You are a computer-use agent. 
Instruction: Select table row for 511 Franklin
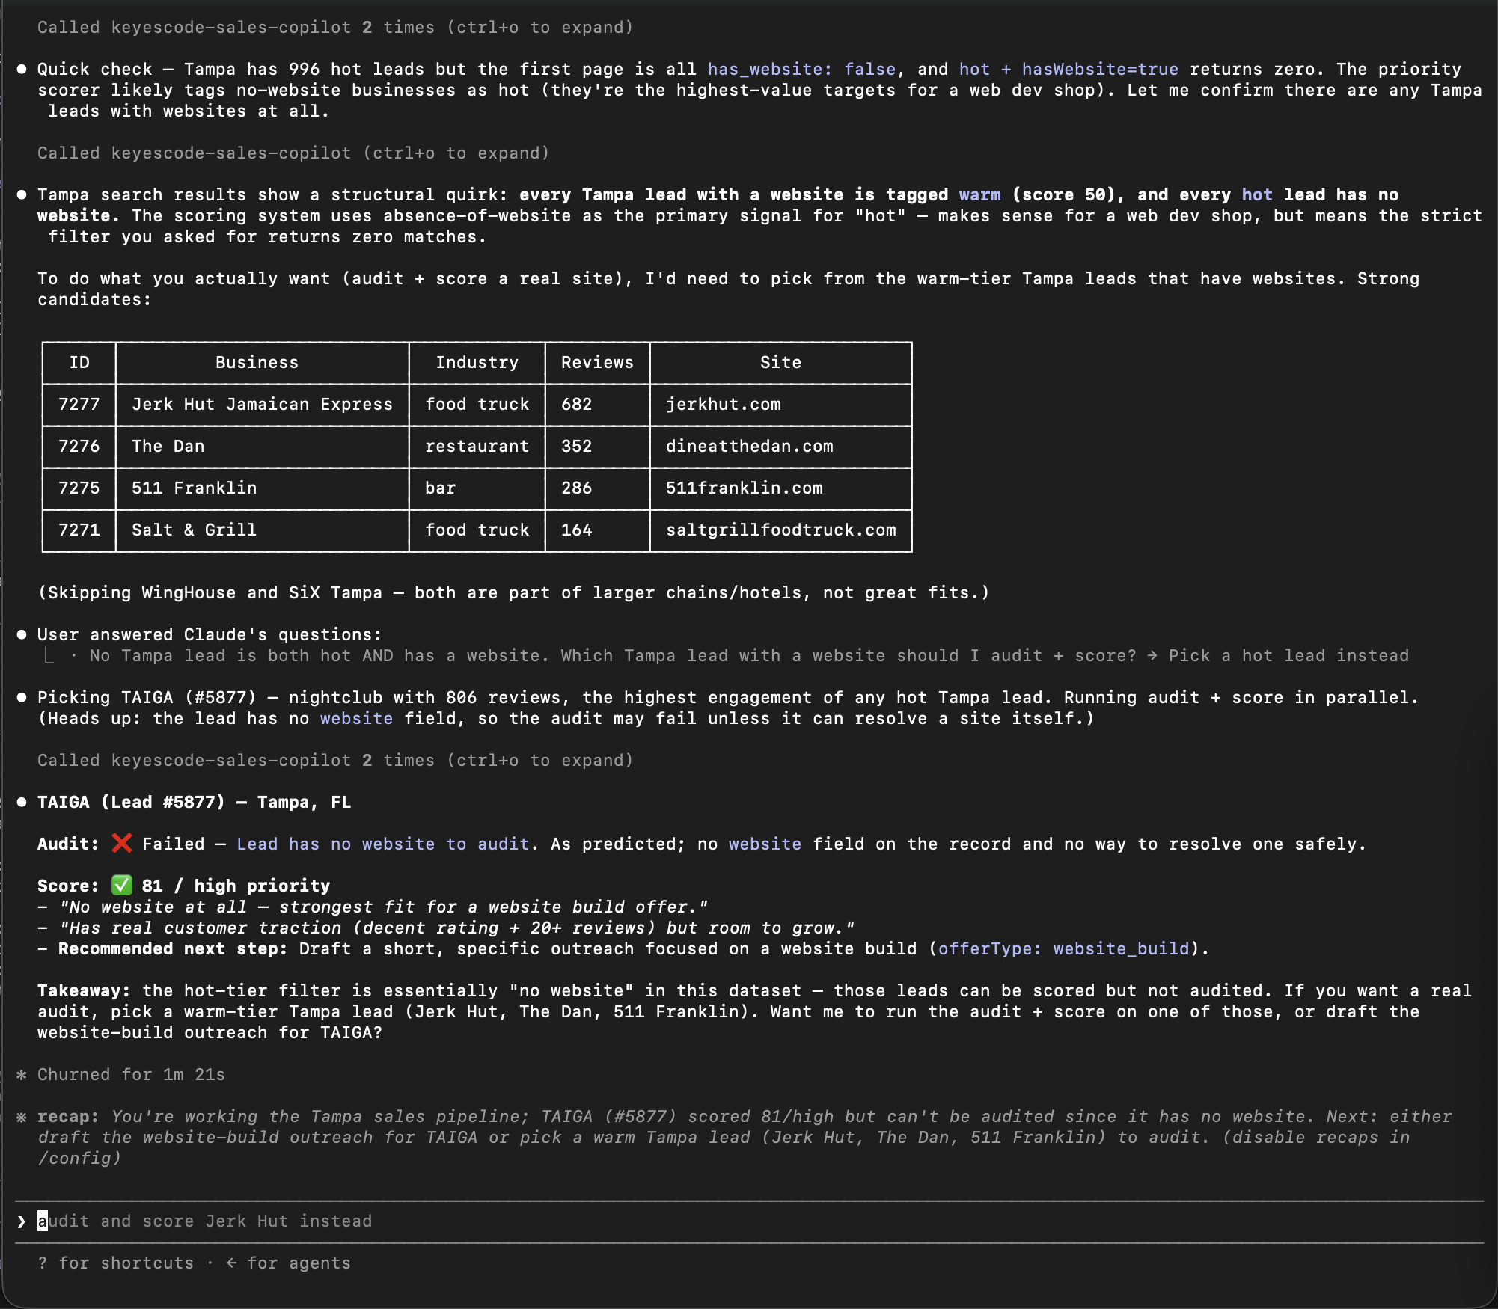click(x=477, y=488)
